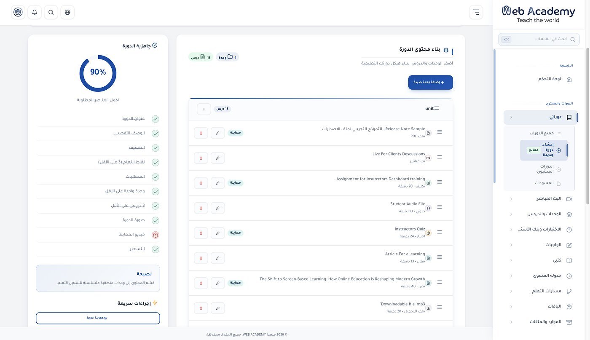Image resolution: width=590 pixels, height=340 pixels.
Task: Click the معاينة الدورة button
Action: (98, 318)
